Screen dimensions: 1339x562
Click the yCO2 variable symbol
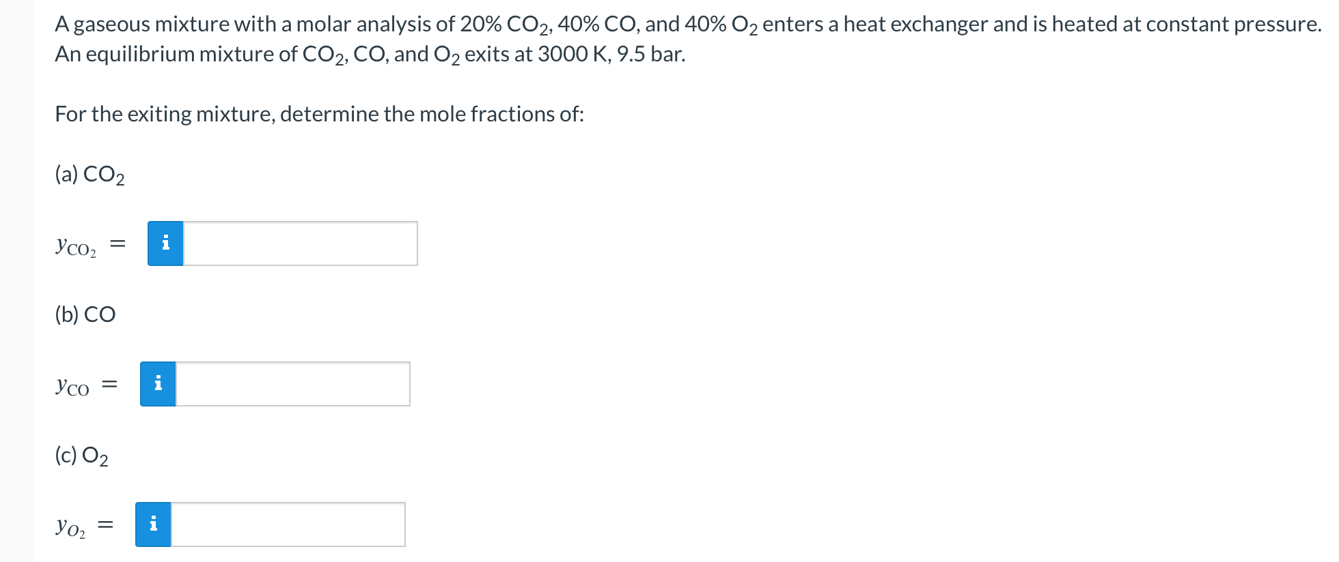tap(76, 245)
